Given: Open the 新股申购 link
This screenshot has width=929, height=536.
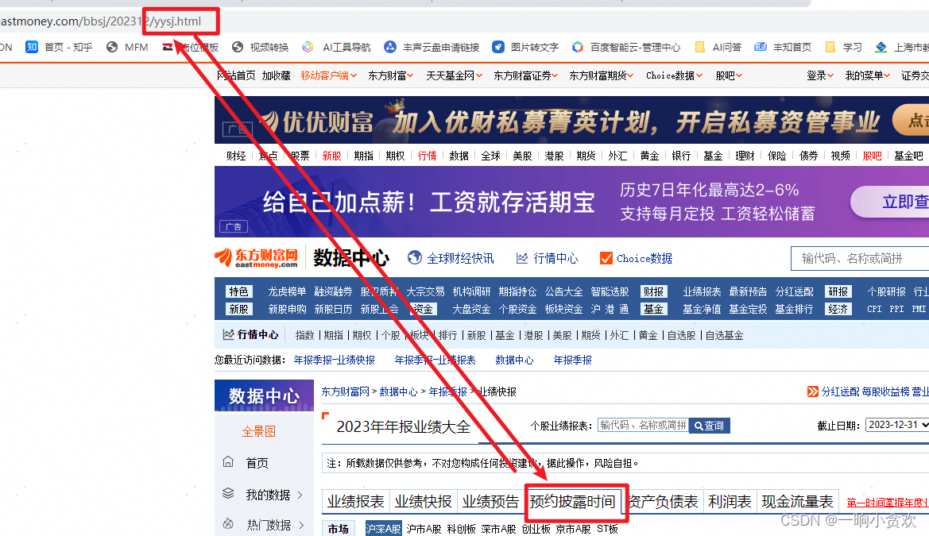Looking at the screenshot, I should click(x=287, y=309).
